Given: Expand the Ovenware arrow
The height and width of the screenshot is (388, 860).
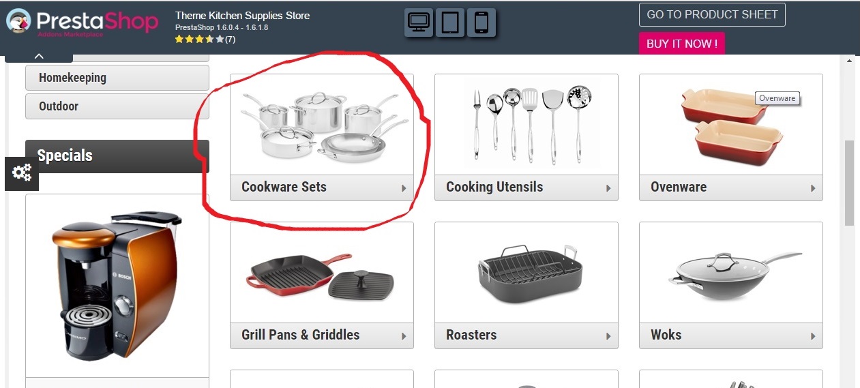Looking at the screenshot, I should click(x=813, y=188).
